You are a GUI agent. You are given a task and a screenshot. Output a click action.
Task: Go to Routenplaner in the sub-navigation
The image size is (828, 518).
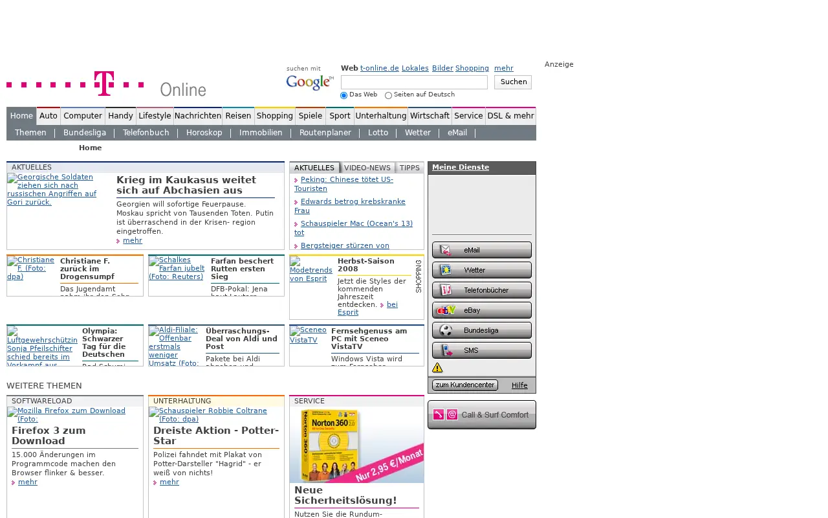tap(325, 133)
